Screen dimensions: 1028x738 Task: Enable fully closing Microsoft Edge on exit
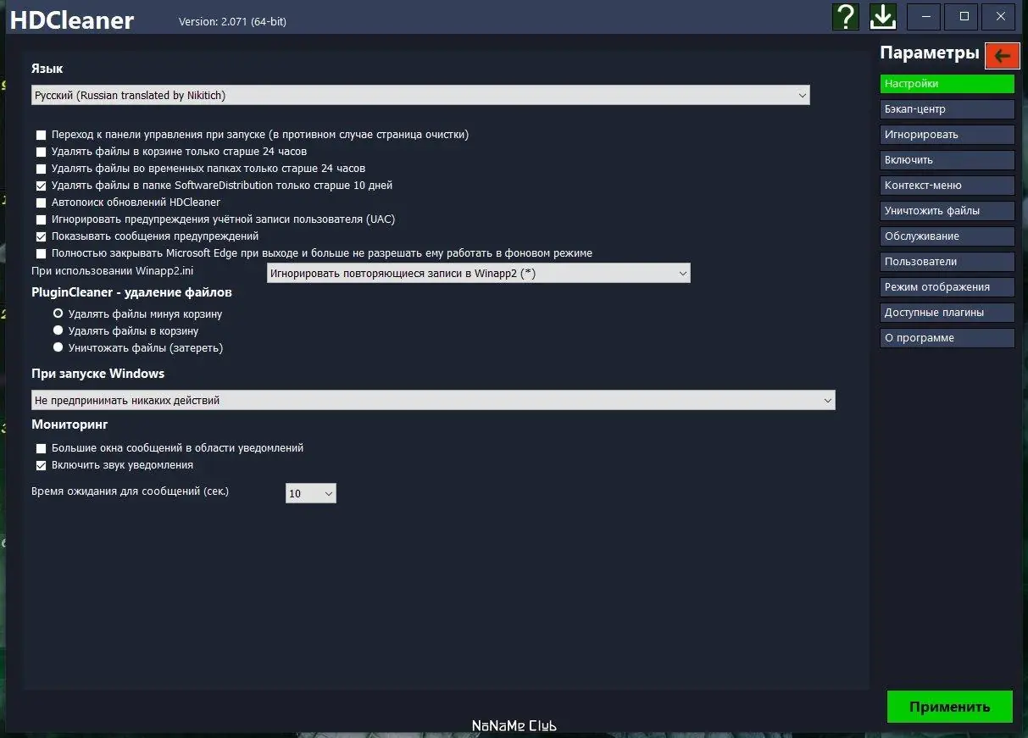42,253
